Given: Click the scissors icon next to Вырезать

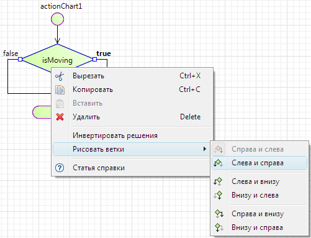Looking at the screenshot, I should coord(60,76).
